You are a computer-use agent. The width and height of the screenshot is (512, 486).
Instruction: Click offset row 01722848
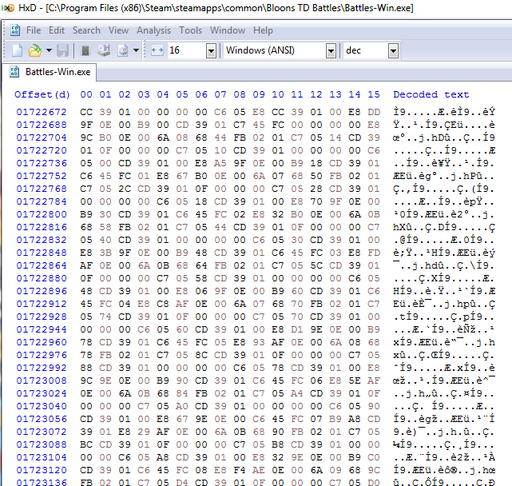click(x=42, y=253)
